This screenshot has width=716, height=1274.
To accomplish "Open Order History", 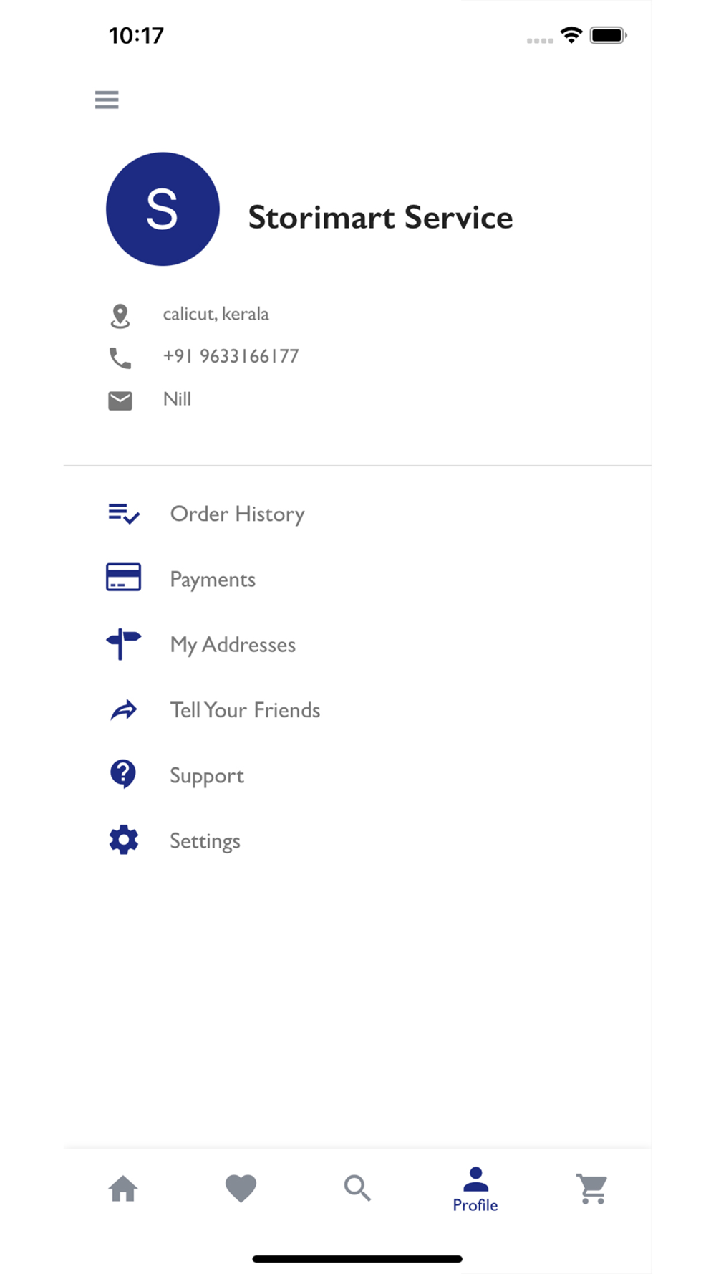I will (237, 514).
